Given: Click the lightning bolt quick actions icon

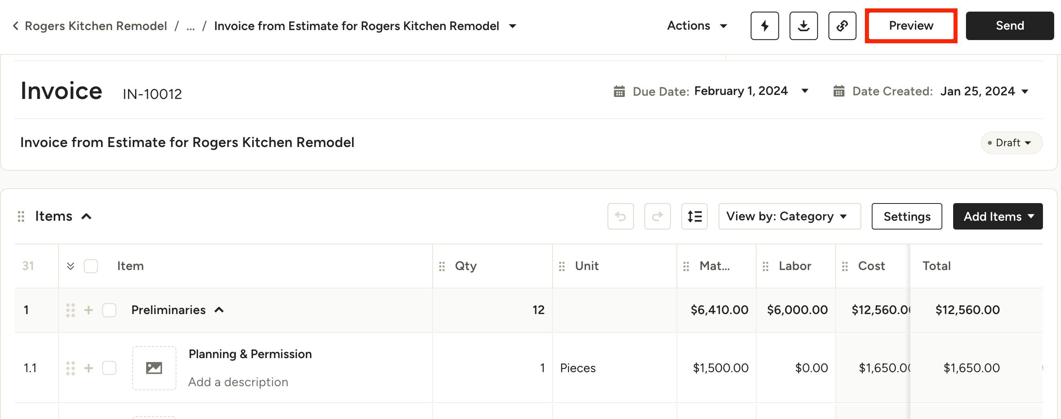Looking at the screenshot, I should click(x=764, y=26).
